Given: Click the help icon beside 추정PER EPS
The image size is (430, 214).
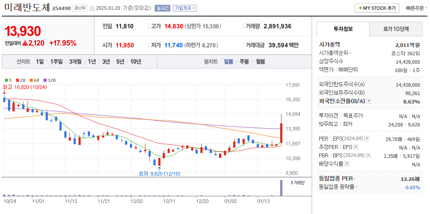Looking at the screenshot, I should 355,147.
